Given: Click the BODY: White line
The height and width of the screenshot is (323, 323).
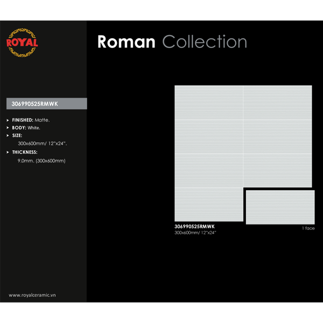Looking at the screenshot, I should pos(26,128).
